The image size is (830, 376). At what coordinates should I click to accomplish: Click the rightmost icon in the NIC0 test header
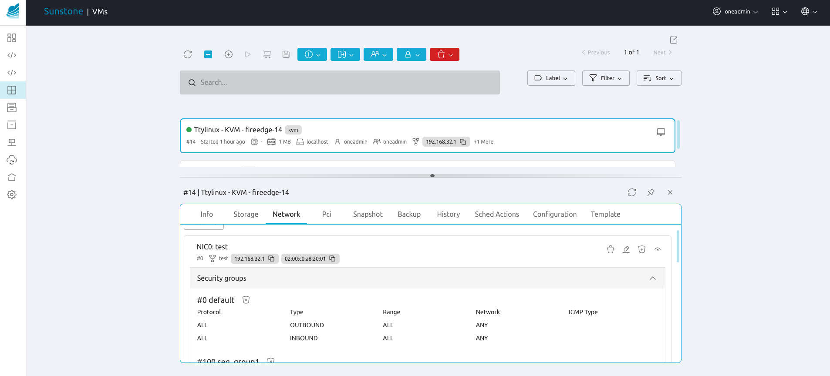[x=658, y=249]
